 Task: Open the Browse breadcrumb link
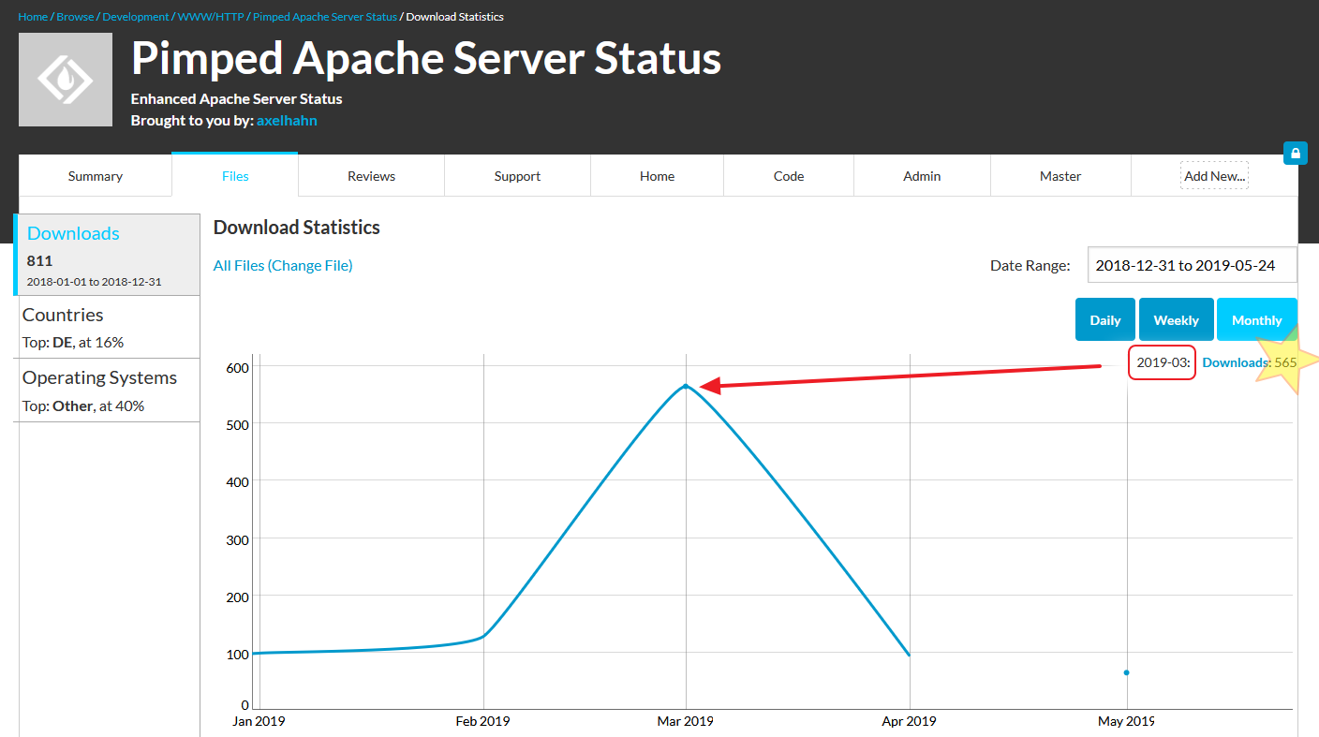[x=75, y=17]
